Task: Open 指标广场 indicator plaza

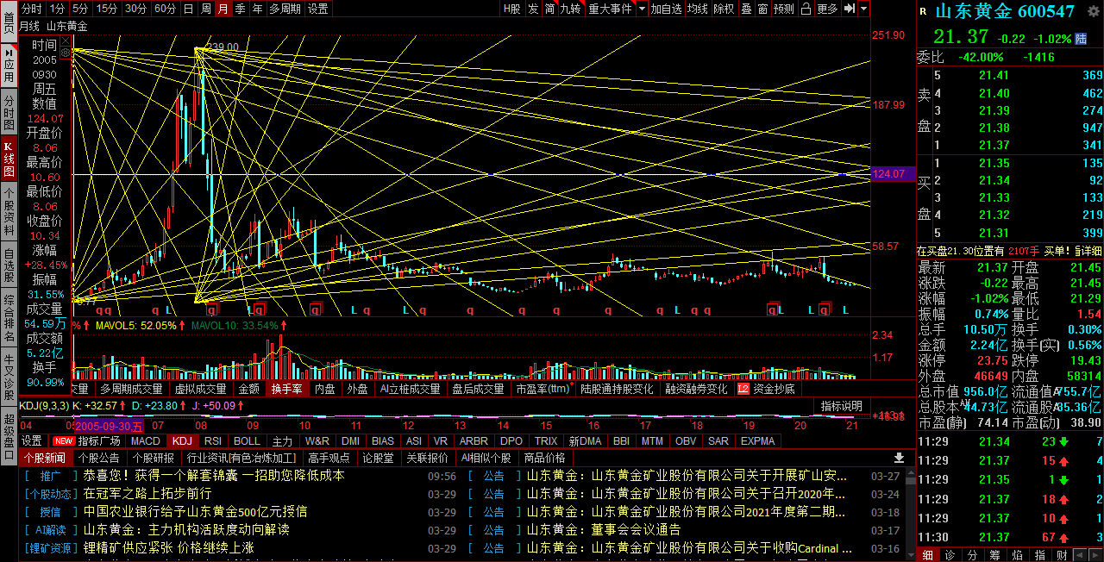Action: [99, 441]
